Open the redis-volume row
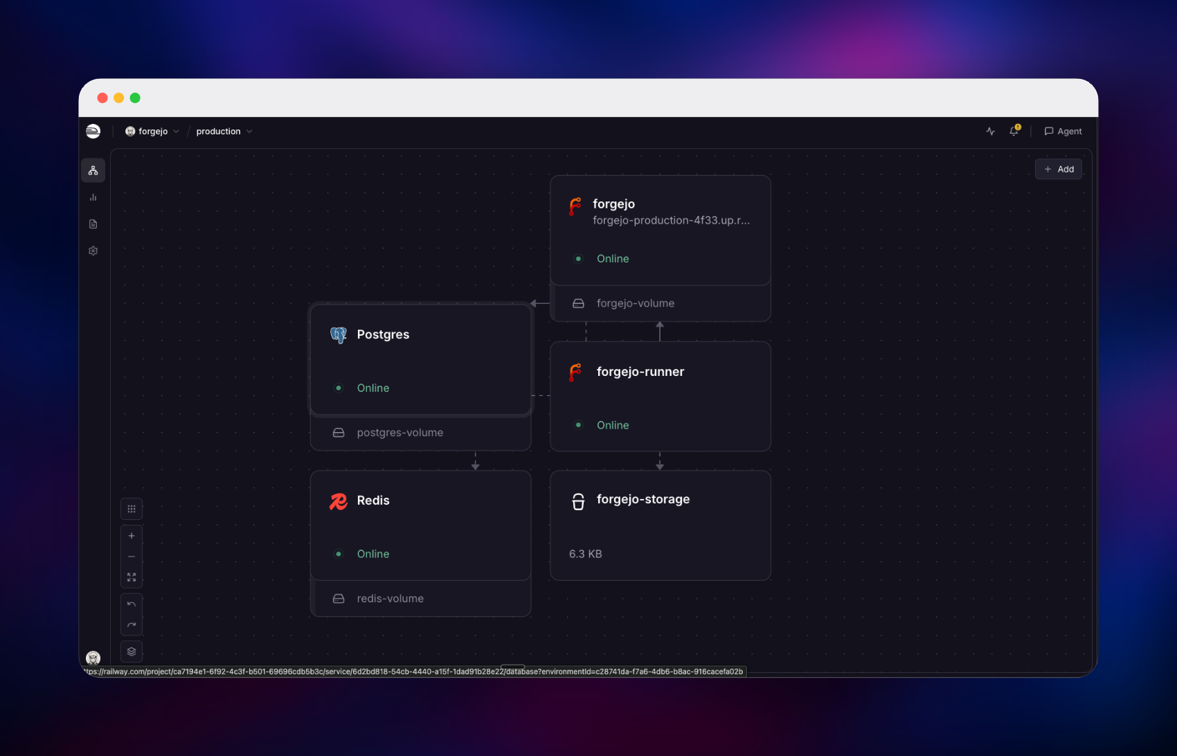The width and height of the screenshot is (1177, 756). [421, 599]
